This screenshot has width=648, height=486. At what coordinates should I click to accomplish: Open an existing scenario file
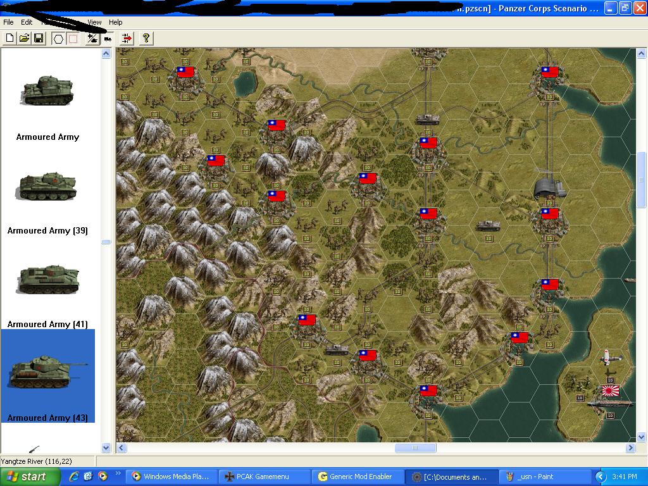[x=24, y=39]
